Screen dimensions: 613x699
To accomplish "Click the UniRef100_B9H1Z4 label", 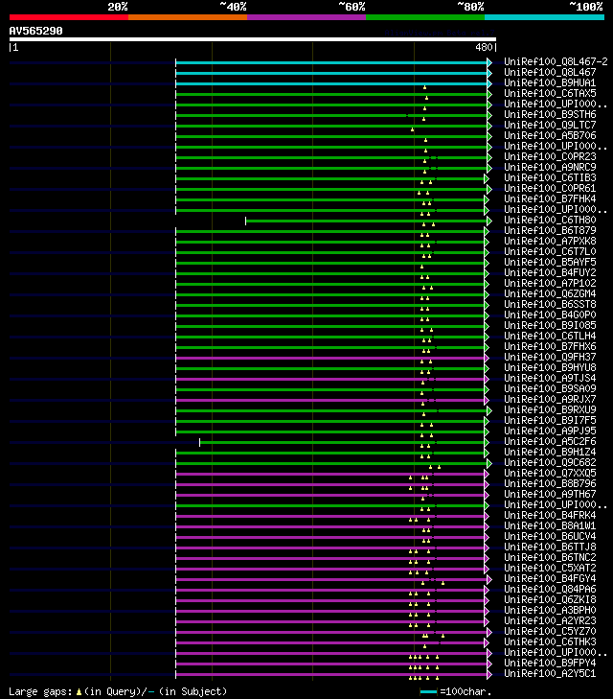I will [x=550, y=452].
